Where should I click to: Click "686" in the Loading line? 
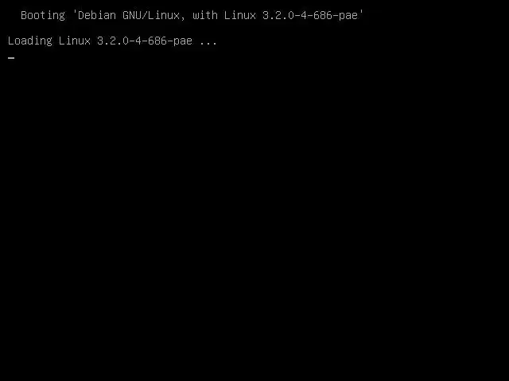pyautogui.click(x=157, y=41)
